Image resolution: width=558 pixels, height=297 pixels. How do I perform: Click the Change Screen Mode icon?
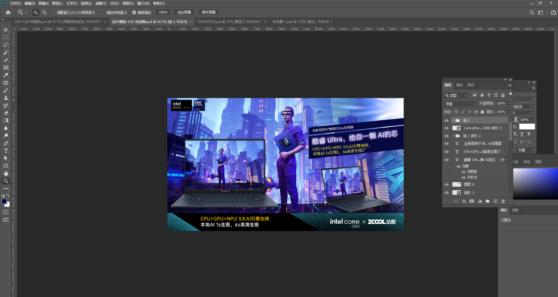6,220
